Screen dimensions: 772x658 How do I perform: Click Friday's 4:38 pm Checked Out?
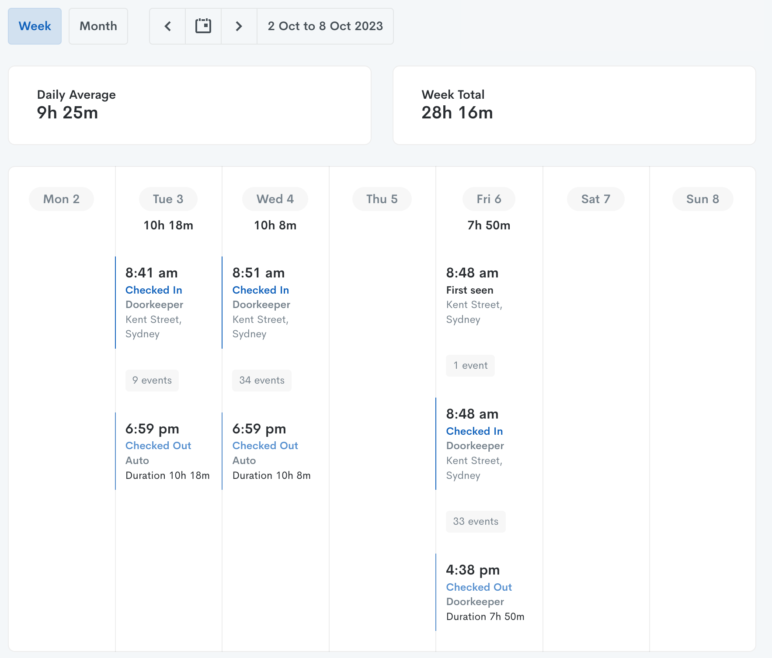[x=479, y=587]
